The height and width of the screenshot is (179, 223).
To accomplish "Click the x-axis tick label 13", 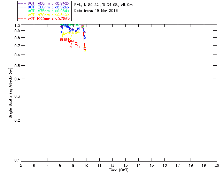I will (x=125, y=165).
